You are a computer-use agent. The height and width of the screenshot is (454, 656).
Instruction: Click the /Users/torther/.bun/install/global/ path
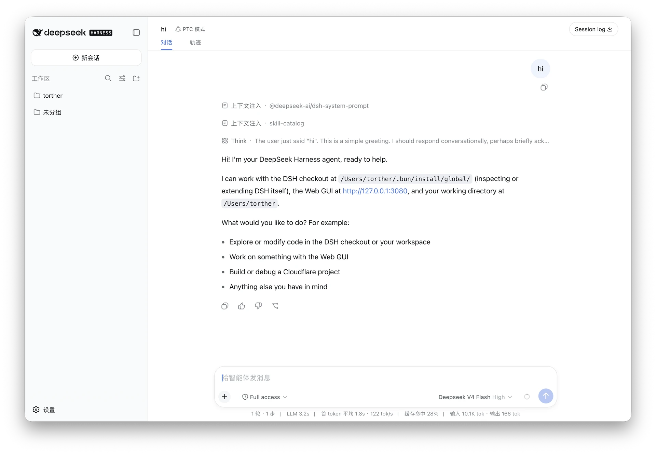point(405,179)
